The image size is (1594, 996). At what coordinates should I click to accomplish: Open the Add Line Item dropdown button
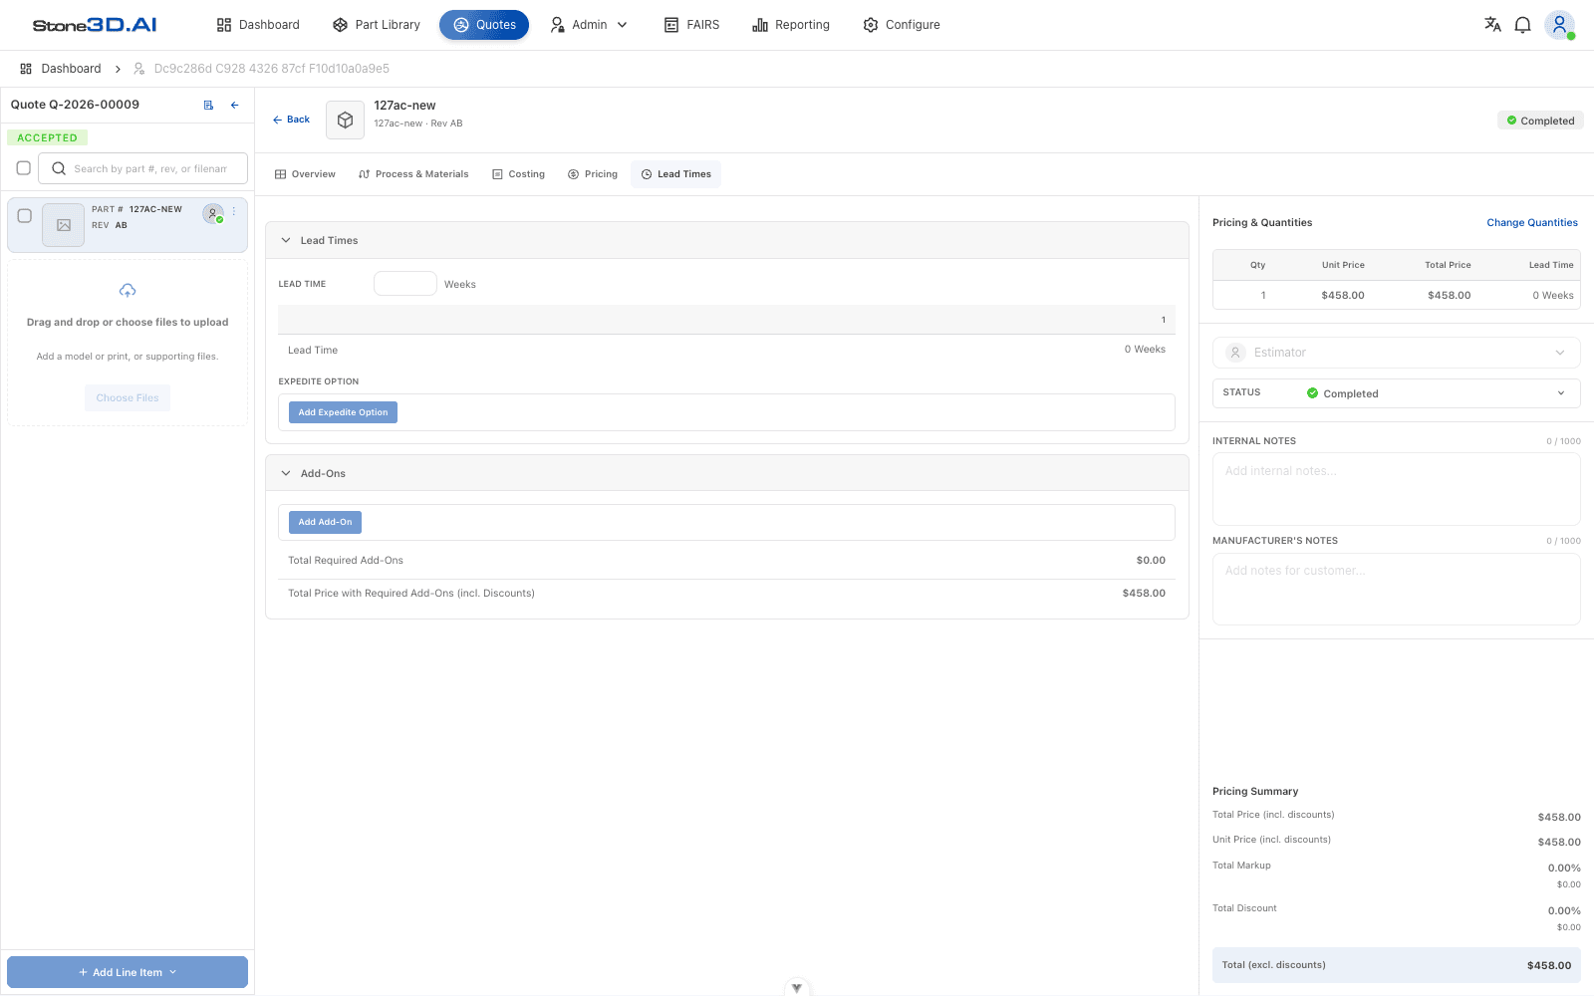(x=128, y=972)
